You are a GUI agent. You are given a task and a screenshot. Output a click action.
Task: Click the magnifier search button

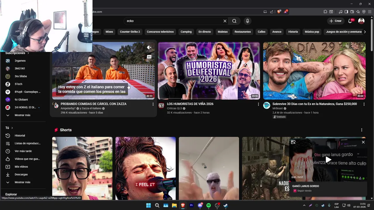click(x=234, y=21)
